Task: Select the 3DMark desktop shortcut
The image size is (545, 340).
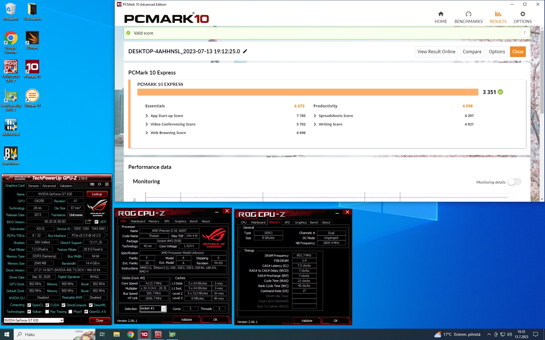Action: [32, 40]
